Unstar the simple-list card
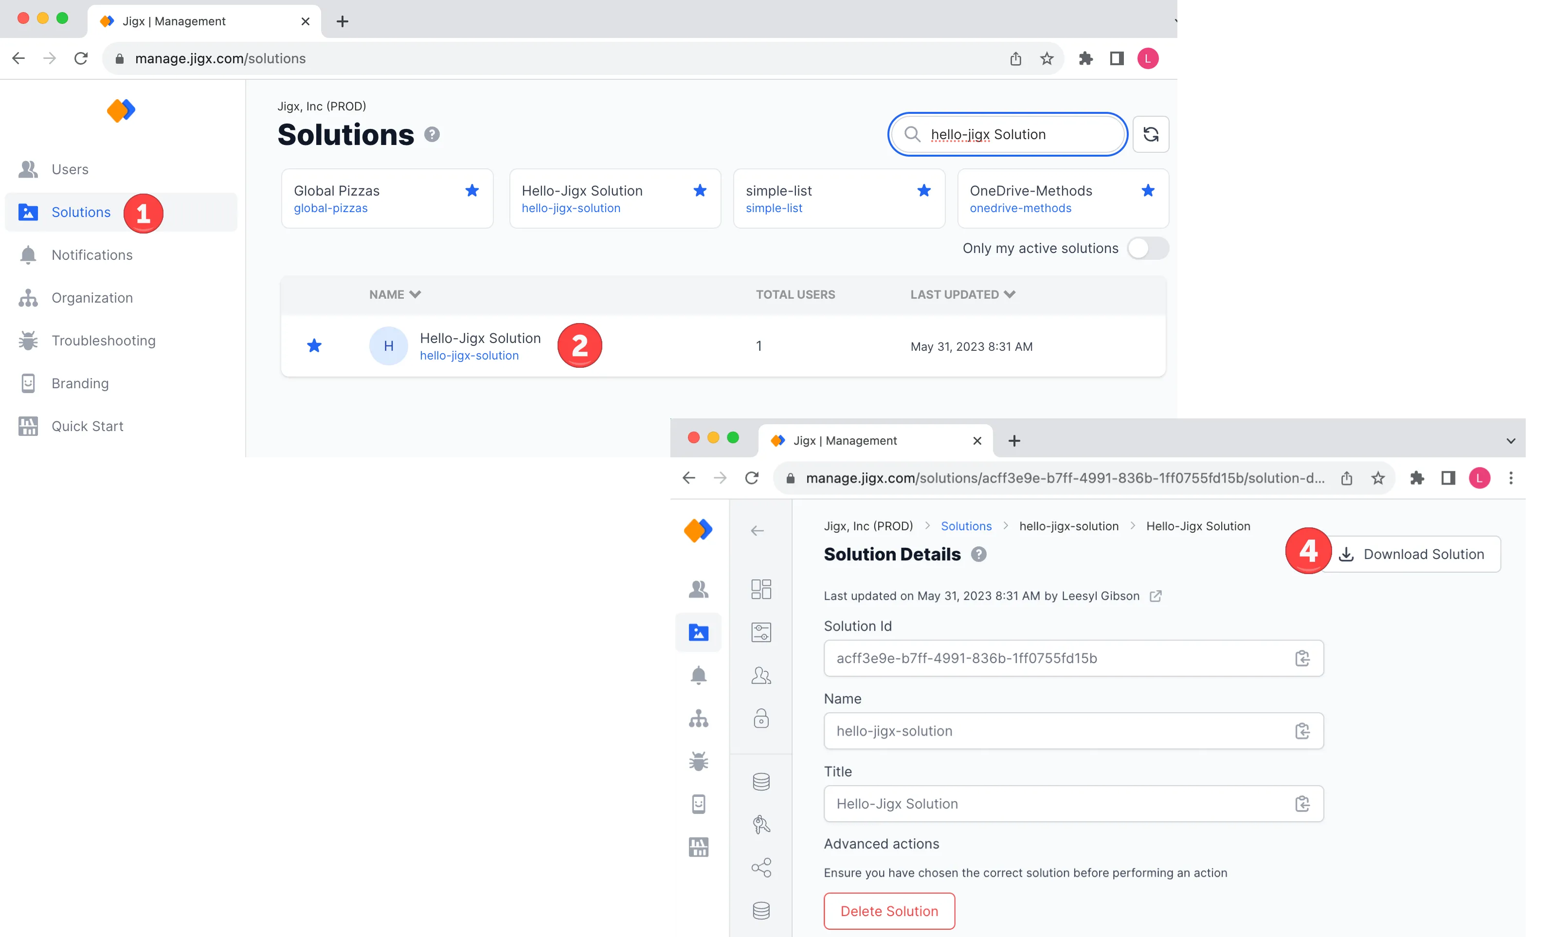Screen dimensions: 1552x937 coord(924,190)
